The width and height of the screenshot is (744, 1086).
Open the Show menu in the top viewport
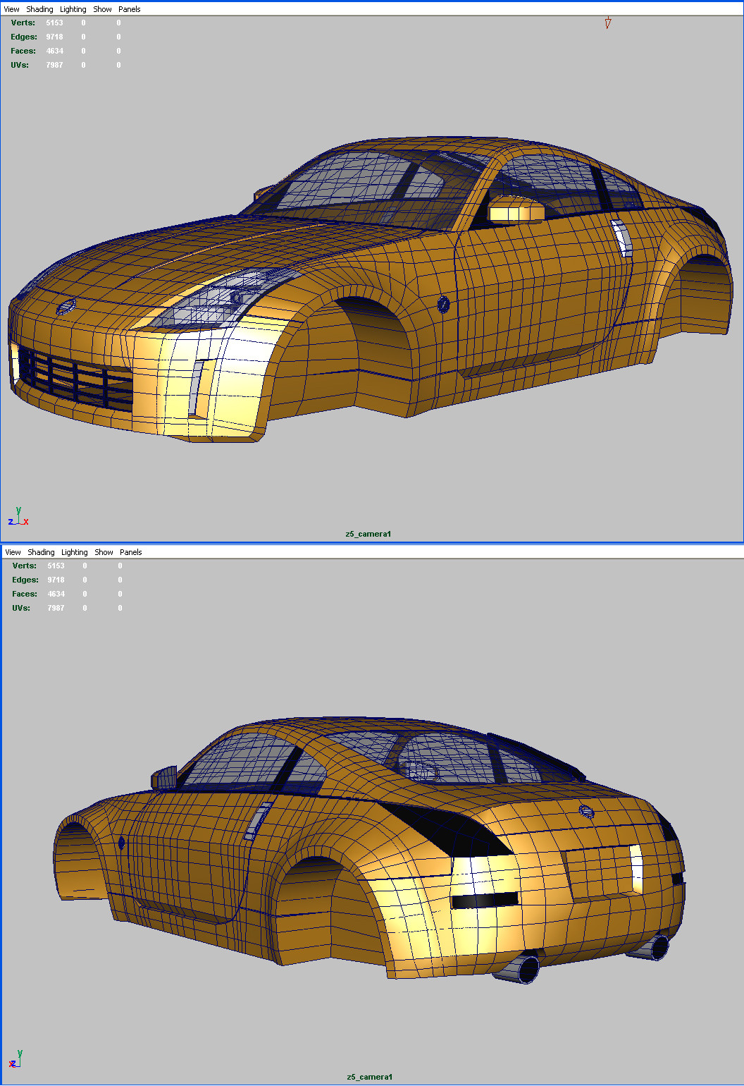103,9
